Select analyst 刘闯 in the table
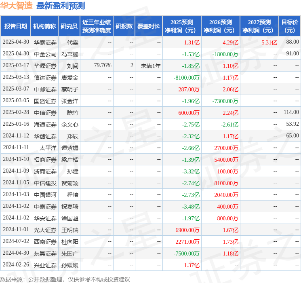This screenshot has height=283, width=301. (73, 65)
